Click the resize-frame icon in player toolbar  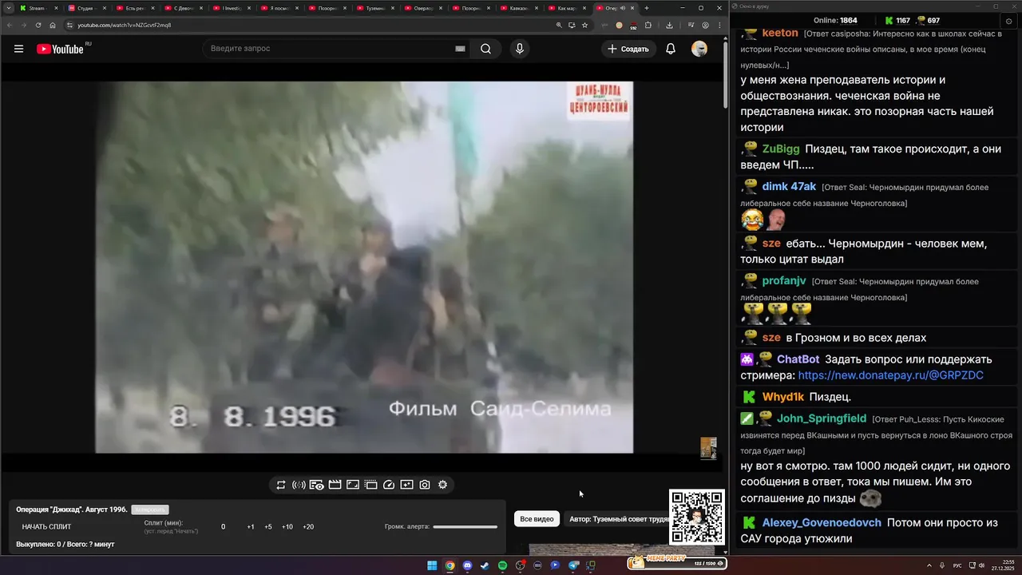click(x=353, y=485)
